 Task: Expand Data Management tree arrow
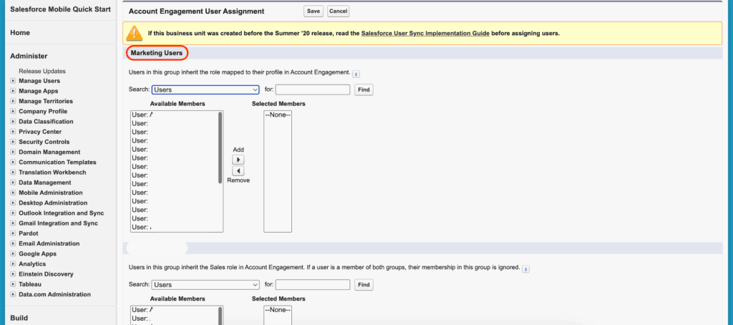[x=13, y=183]
